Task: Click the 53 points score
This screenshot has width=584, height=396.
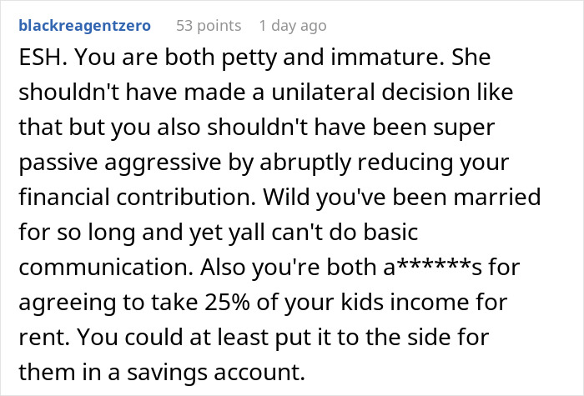Action: [x=209, y=26]
